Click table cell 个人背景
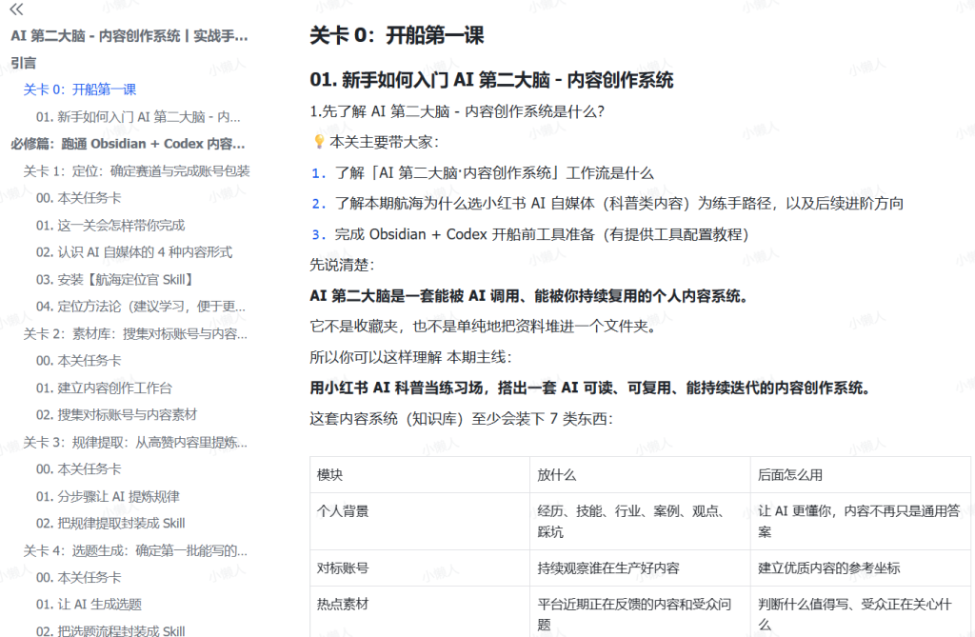This screenshot has width=975, height=637. click(343, 511)
